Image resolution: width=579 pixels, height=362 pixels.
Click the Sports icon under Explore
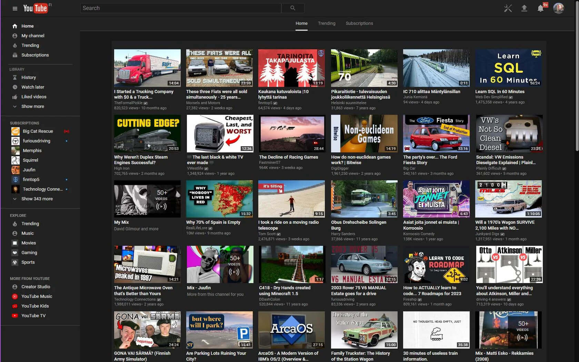(x=15, y=262)
